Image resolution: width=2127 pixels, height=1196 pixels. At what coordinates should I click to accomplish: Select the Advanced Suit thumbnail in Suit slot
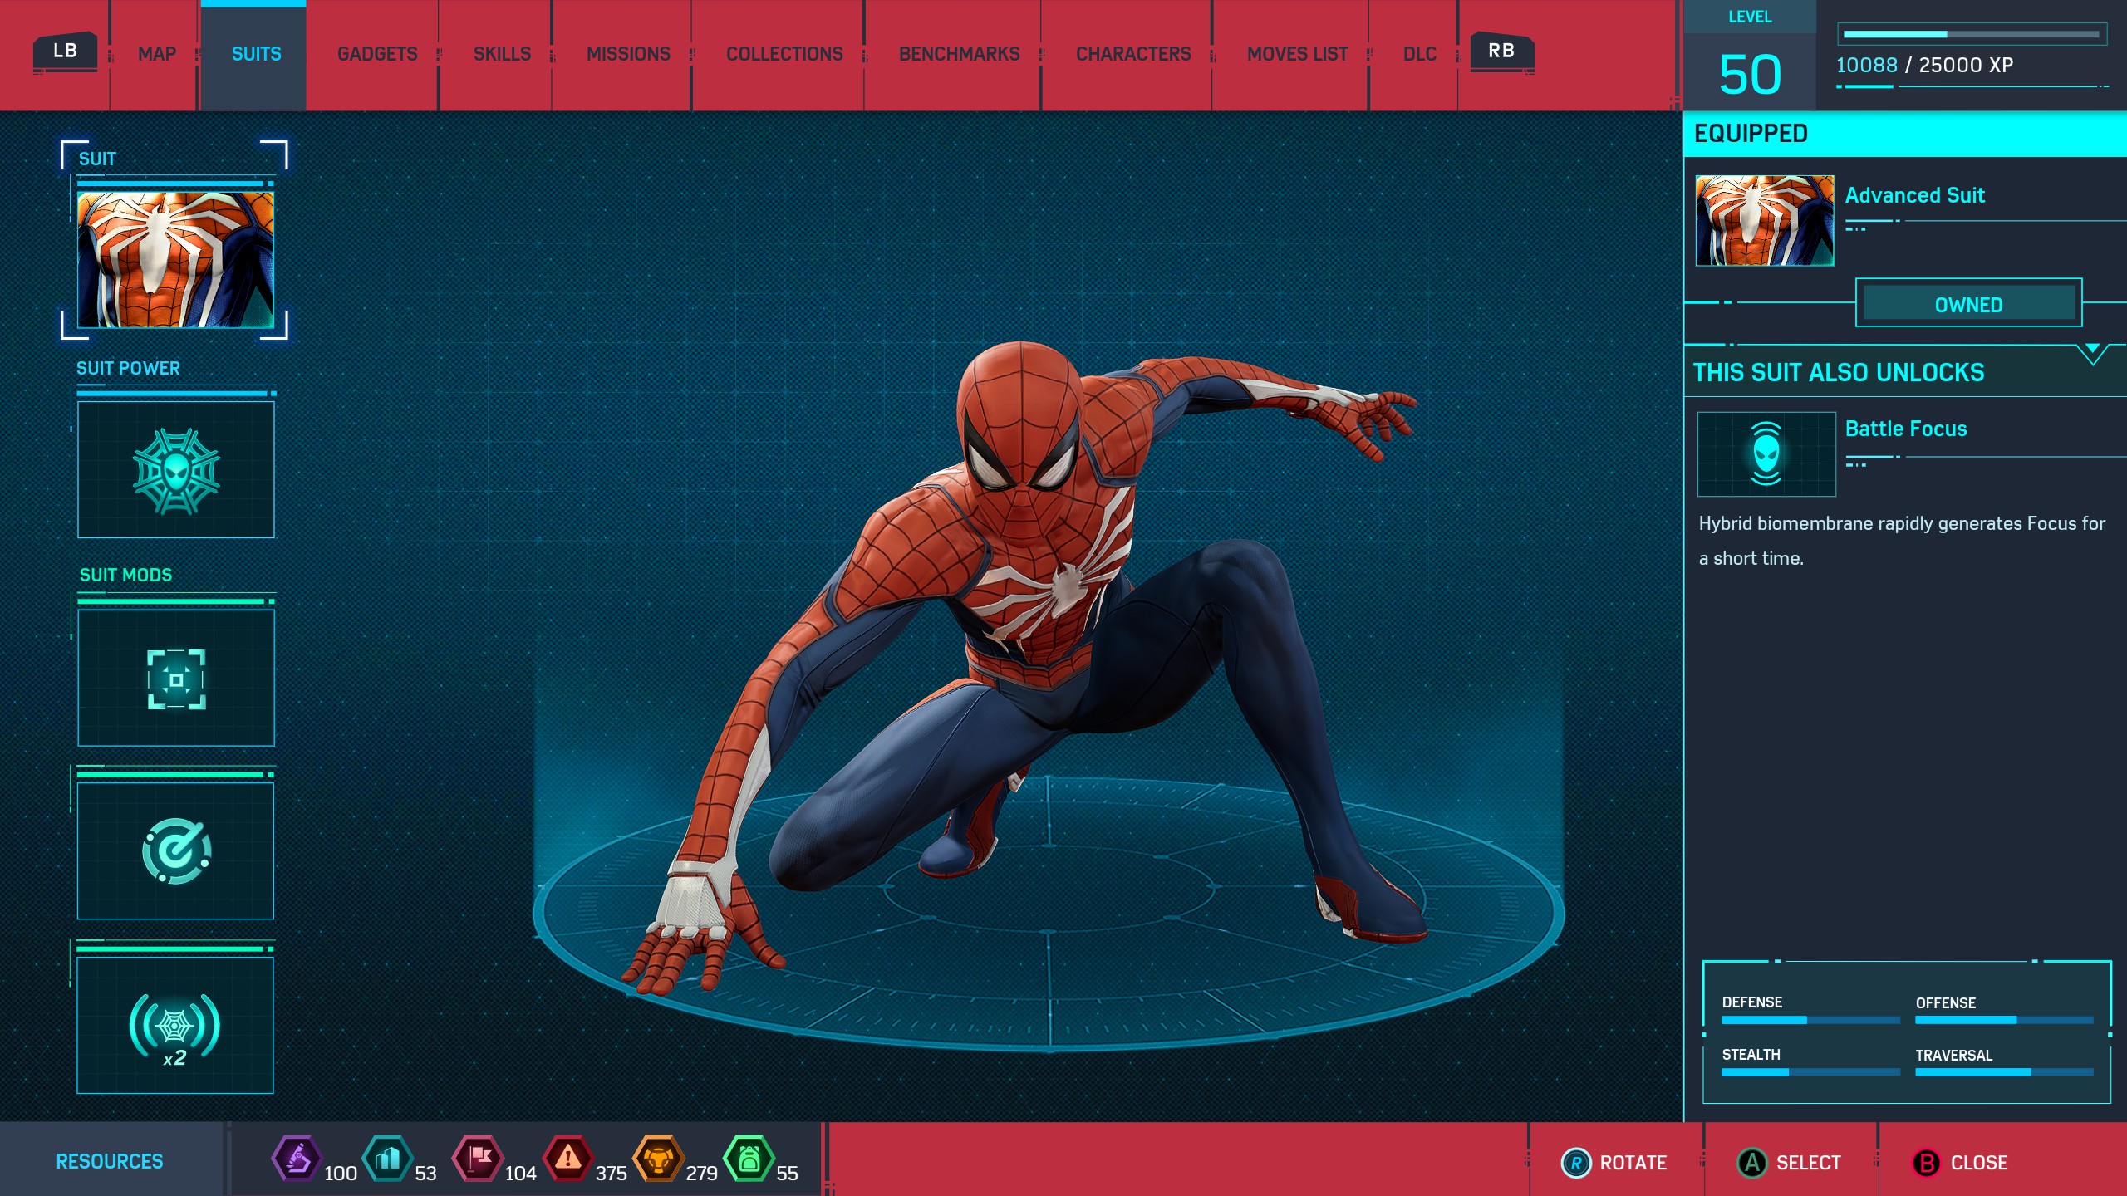[x=175, y=259]
